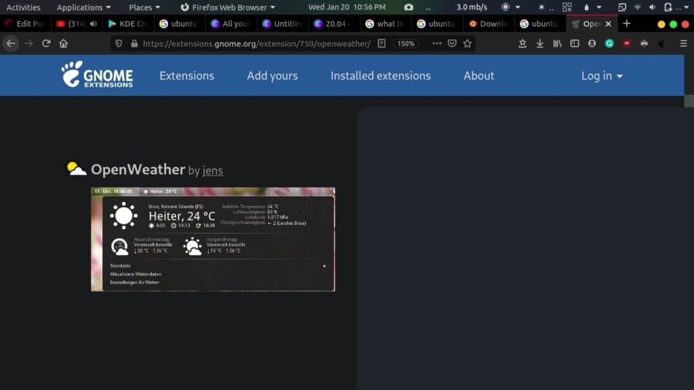The height and width of the screenshot is (390, 694).
Task: Open the Firefox home page
Action: (x=63, y=43)
